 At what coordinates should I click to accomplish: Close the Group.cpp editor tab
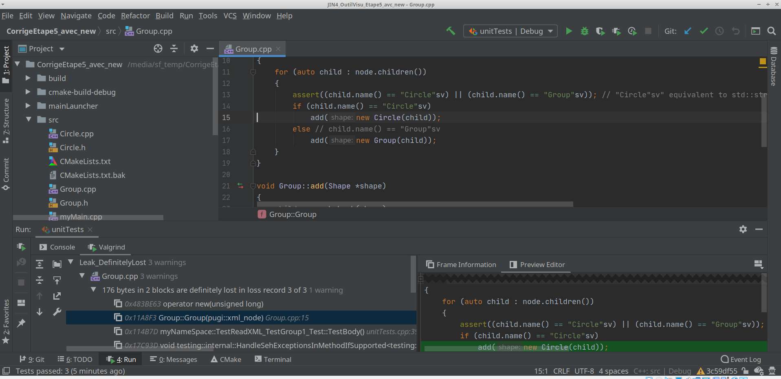(278, 49)
